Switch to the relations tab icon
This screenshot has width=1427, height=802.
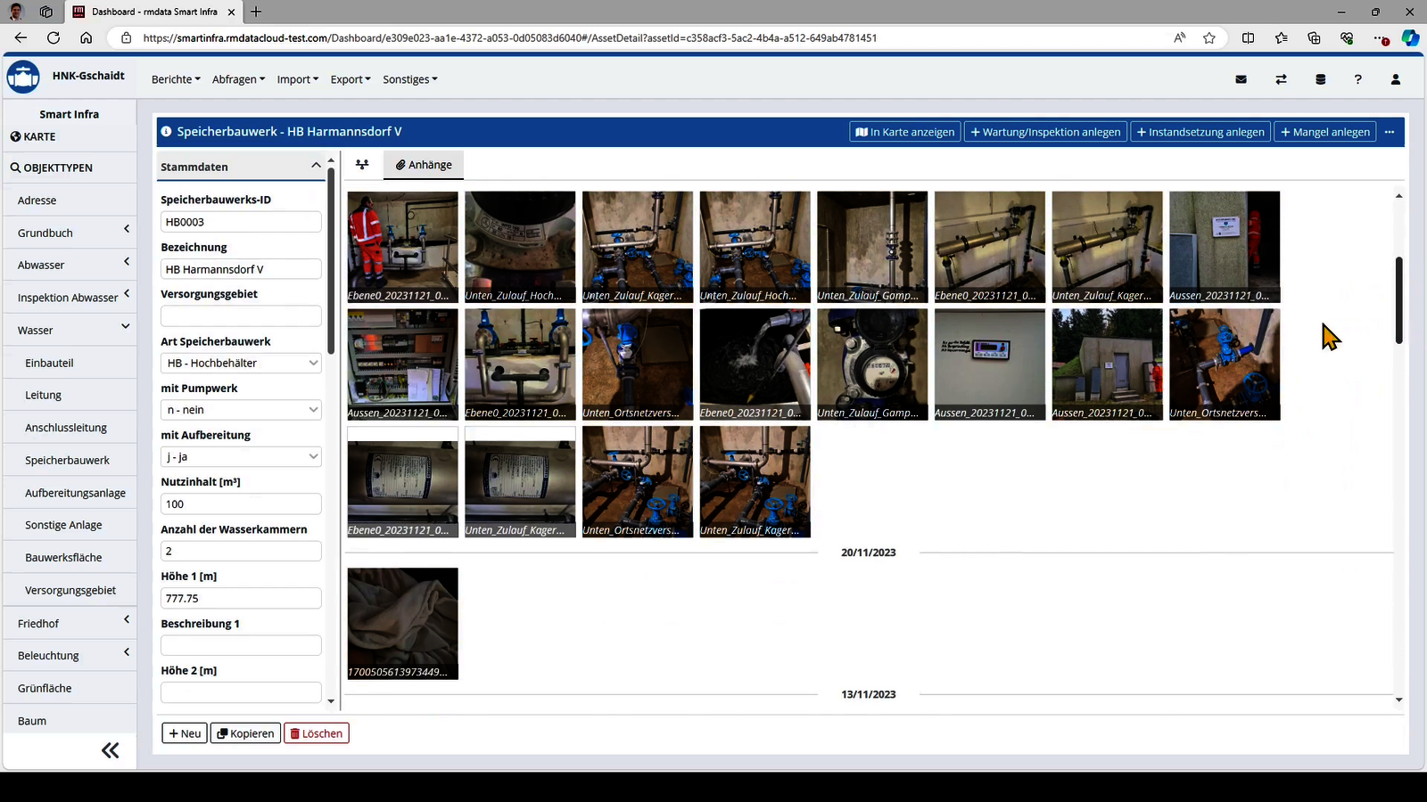tap(362, 165)
